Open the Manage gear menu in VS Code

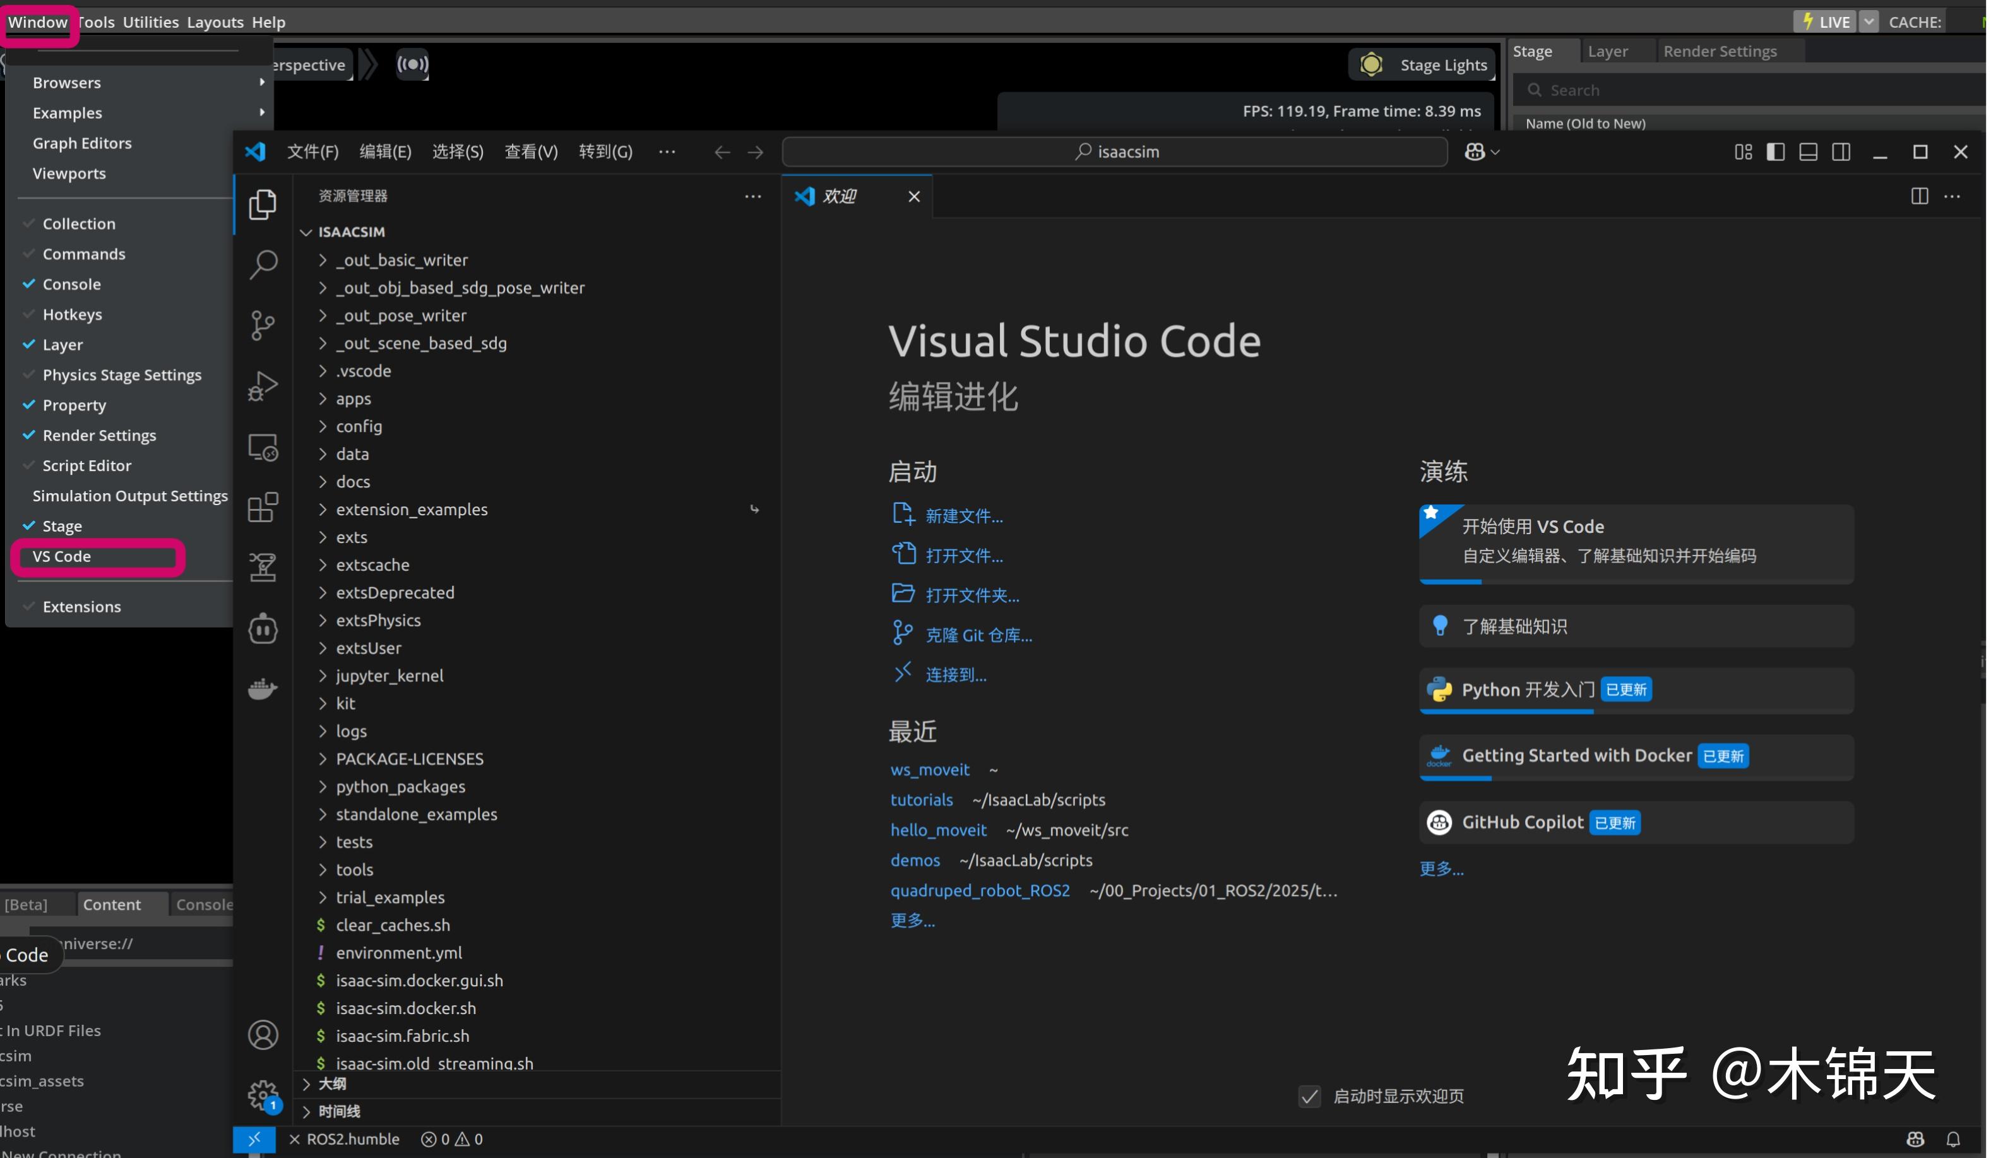263,1095
